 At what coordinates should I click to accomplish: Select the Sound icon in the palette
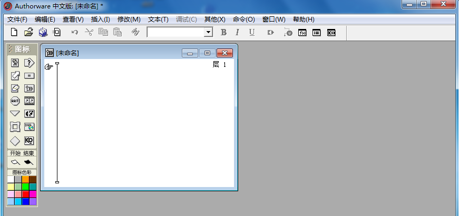coord(29,114)
